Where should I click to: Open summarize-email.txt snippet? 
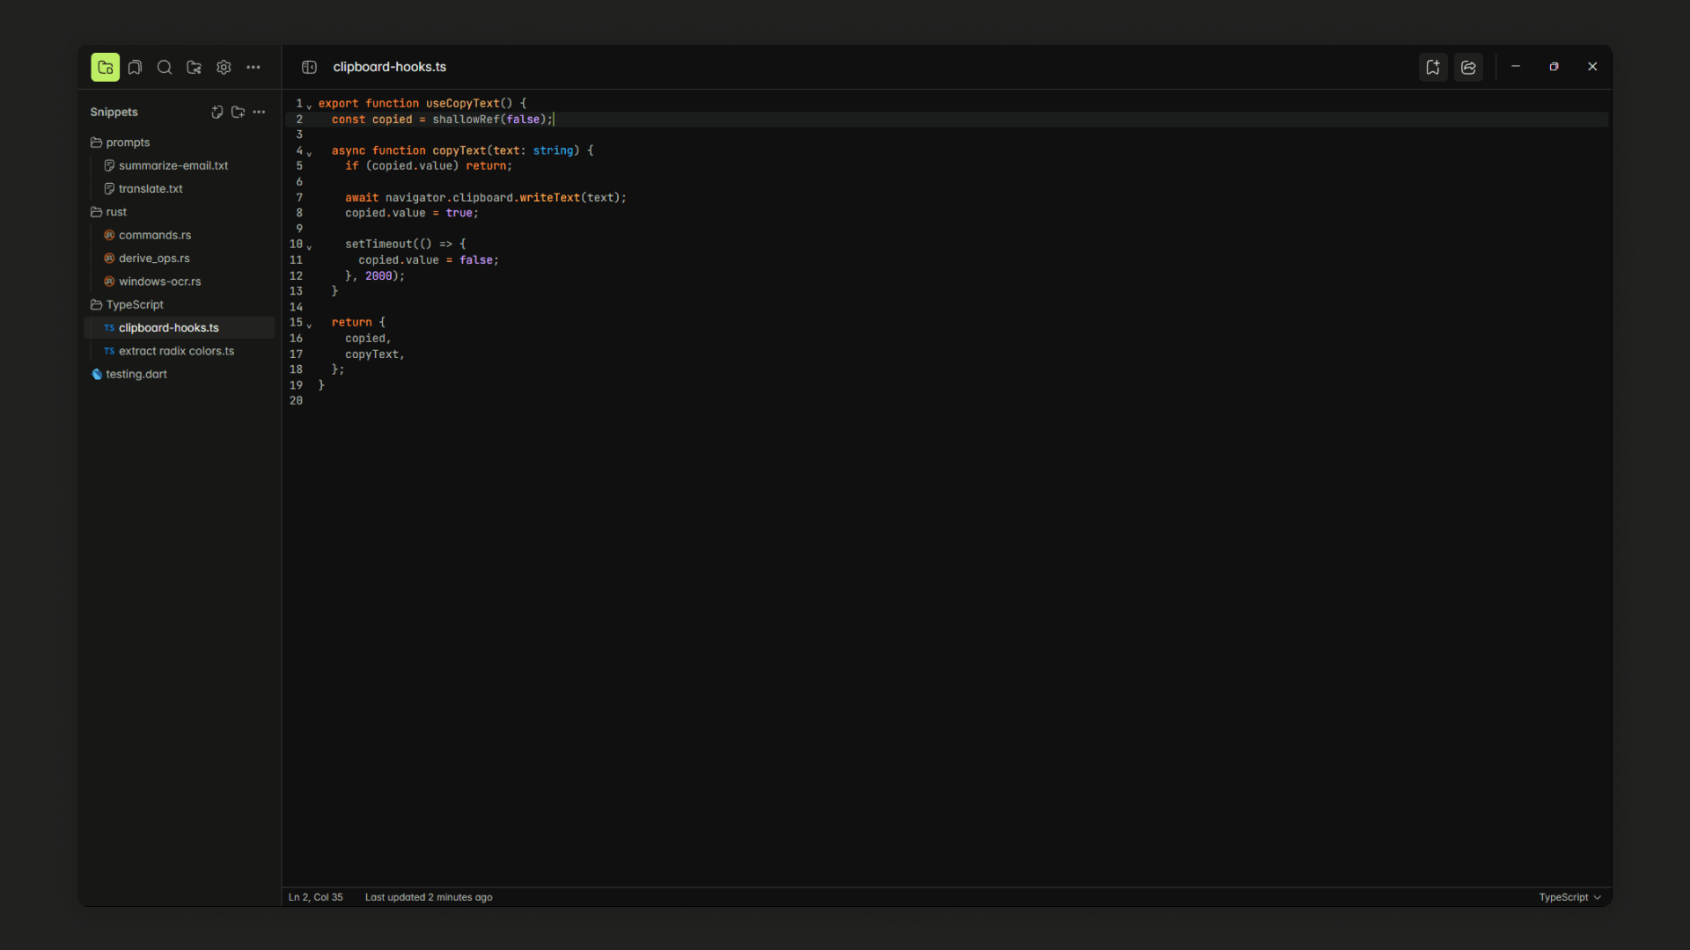click(173, 165)
